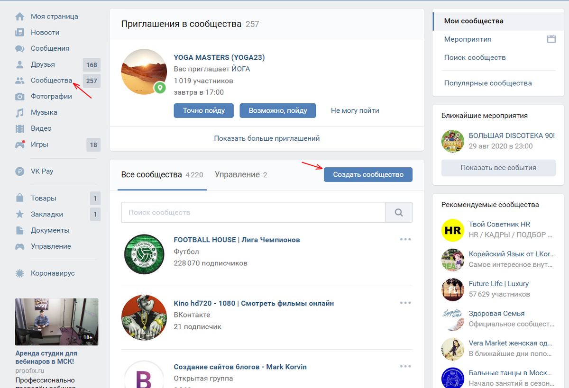The width and height of the screenshot is (569, 388).
Task: Click Аренда студии для вебинаров ad title
Action: pyautogui.click(x=46, y=357)
